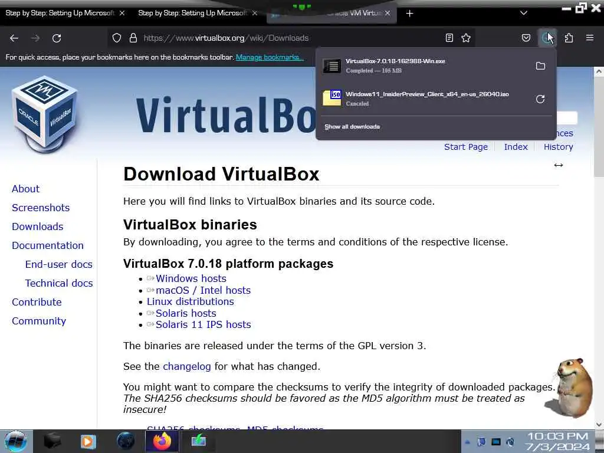This screenshot has height=453, width=604.
Task: Click the forward navigation arrow
Action: (x=35, y=38)
